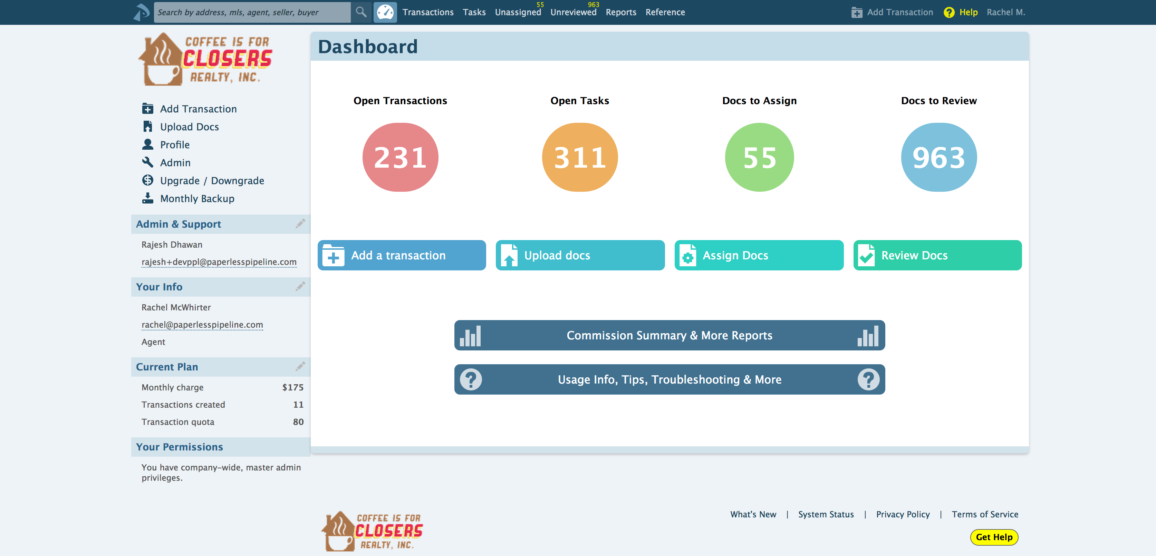Open the Transactions menu in top bar
1156x556 pixels.
[428, 12]
